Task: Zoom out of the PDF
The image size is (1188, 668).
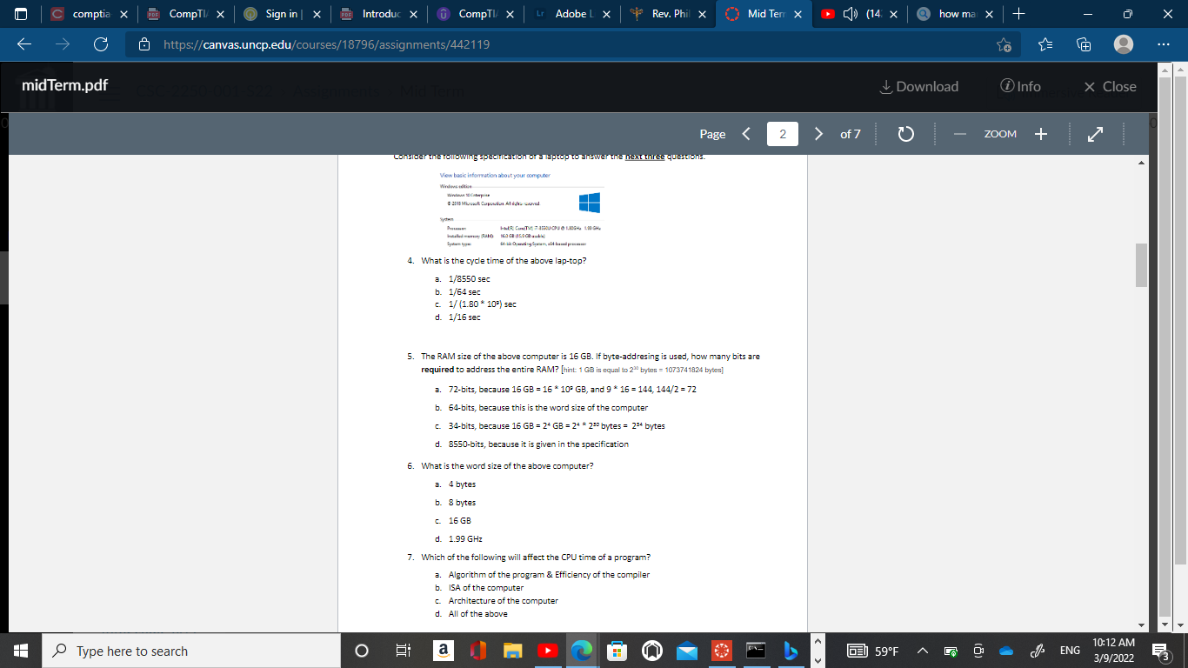Action: click(x=958, y=134)
